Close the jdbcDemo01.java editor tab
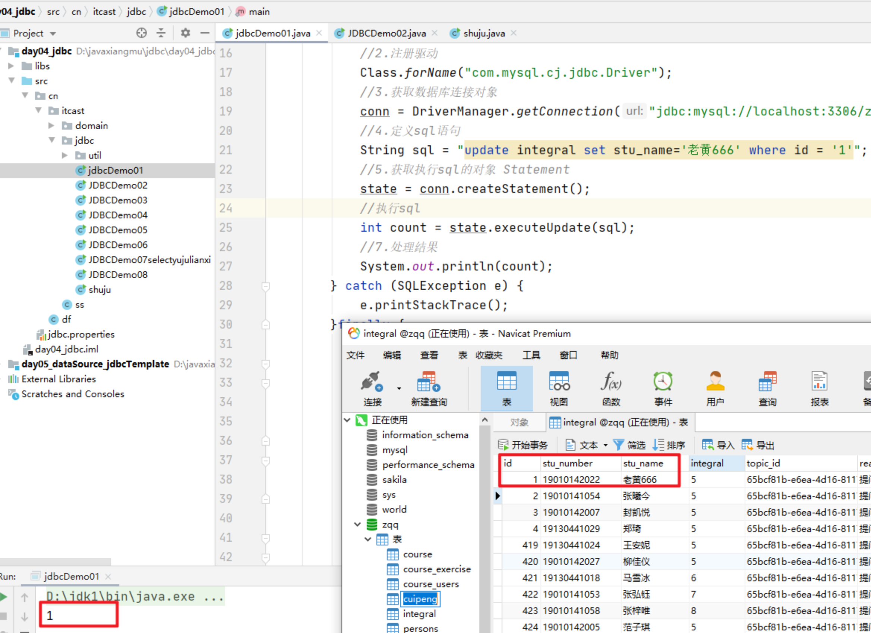Screen dimensions: 871x633 [x=319, y=33]
